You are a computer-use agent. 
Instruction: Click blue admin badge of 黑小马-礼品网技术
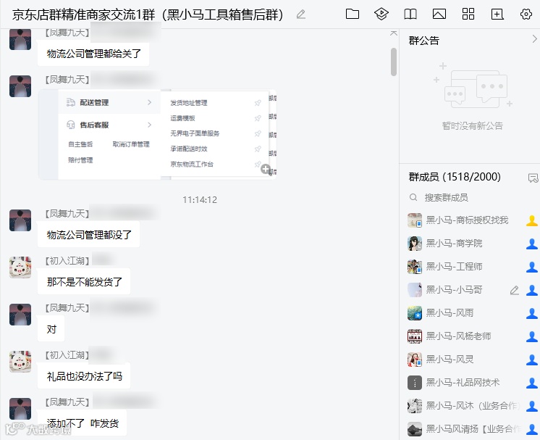point(532,383)
